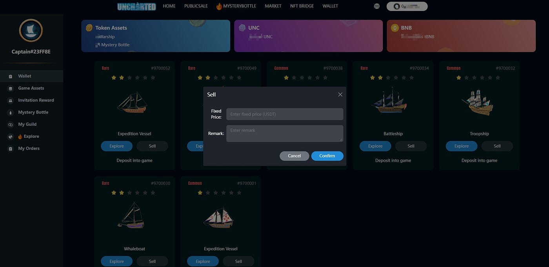Go to HOME in top navigation
This screenshot has height=267, width=549.
[x=169, y=6]
